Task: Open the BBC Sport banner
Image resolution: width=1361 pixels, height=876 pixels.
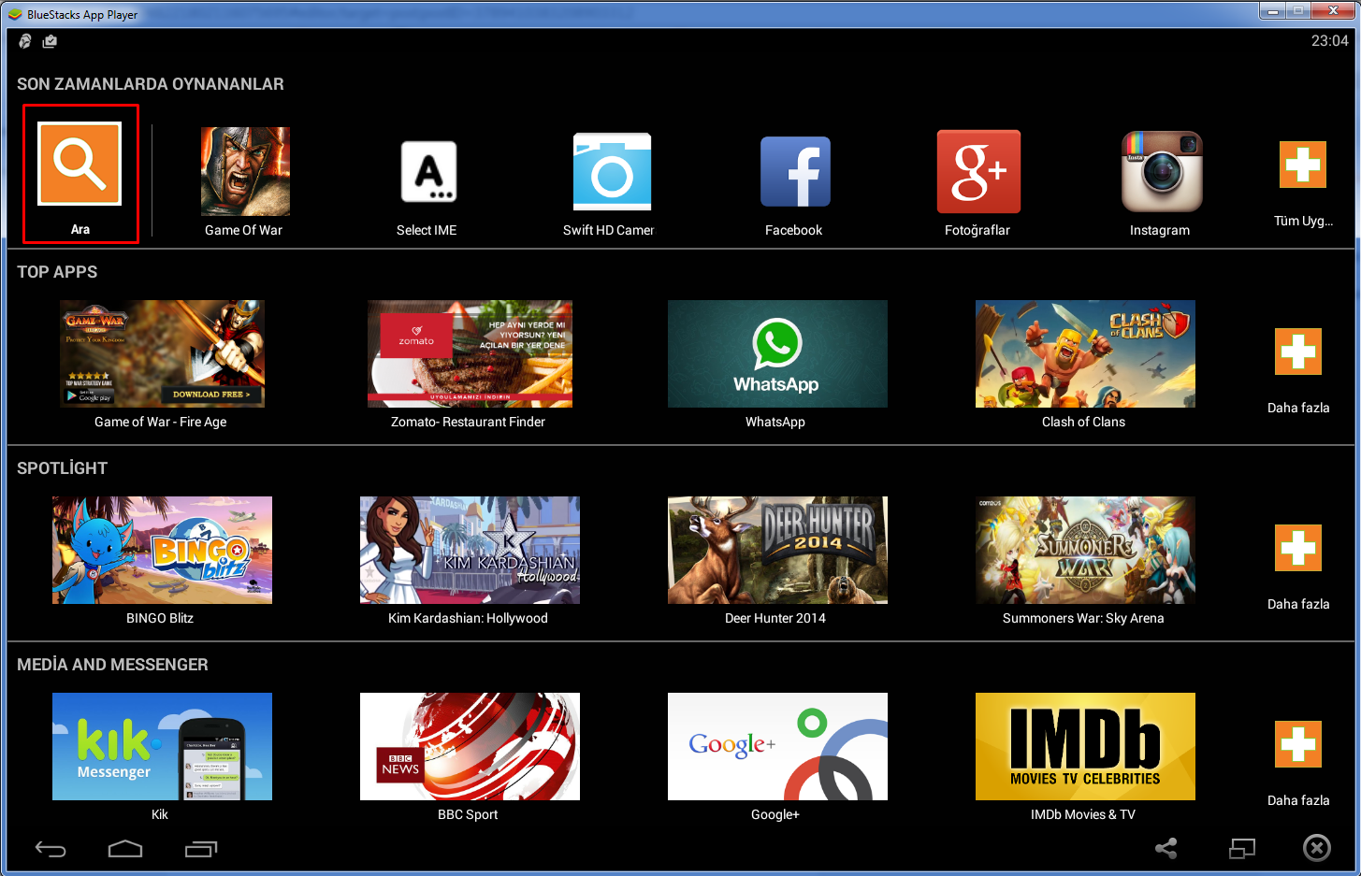Action: coord(470,746)
